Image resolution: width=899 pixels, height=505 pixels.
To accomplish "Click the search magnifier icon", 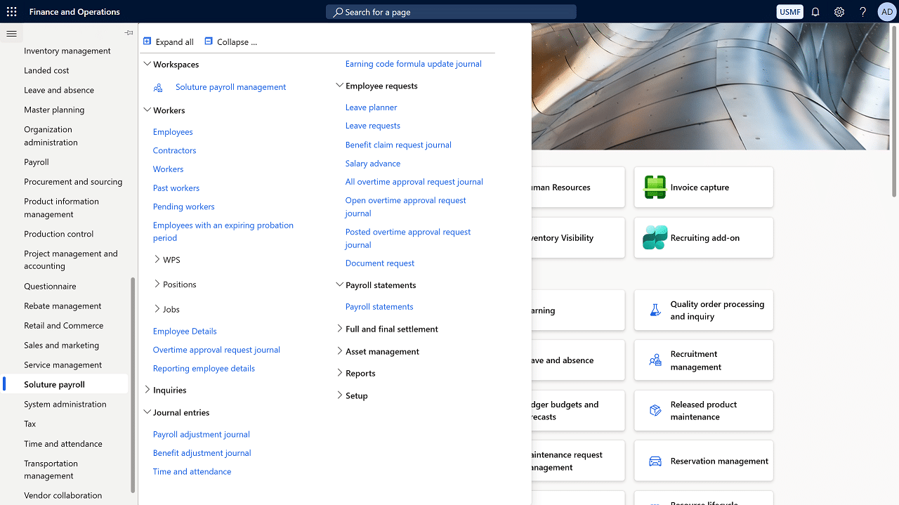I will [338, 12].
